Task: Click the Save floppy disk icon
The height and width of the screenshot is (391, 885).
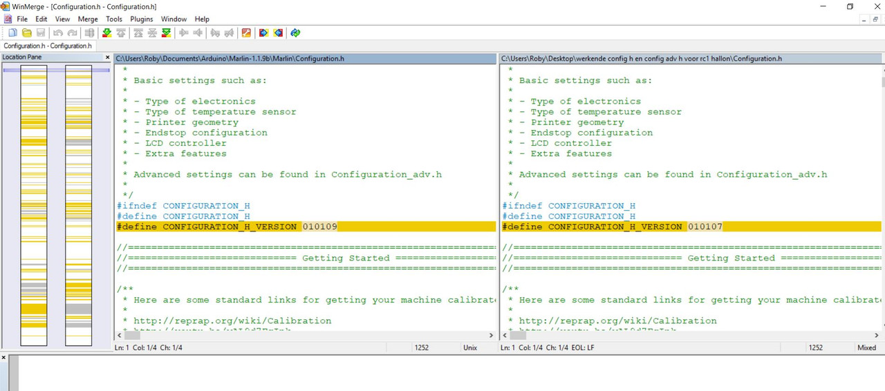Action: [41, 32]
